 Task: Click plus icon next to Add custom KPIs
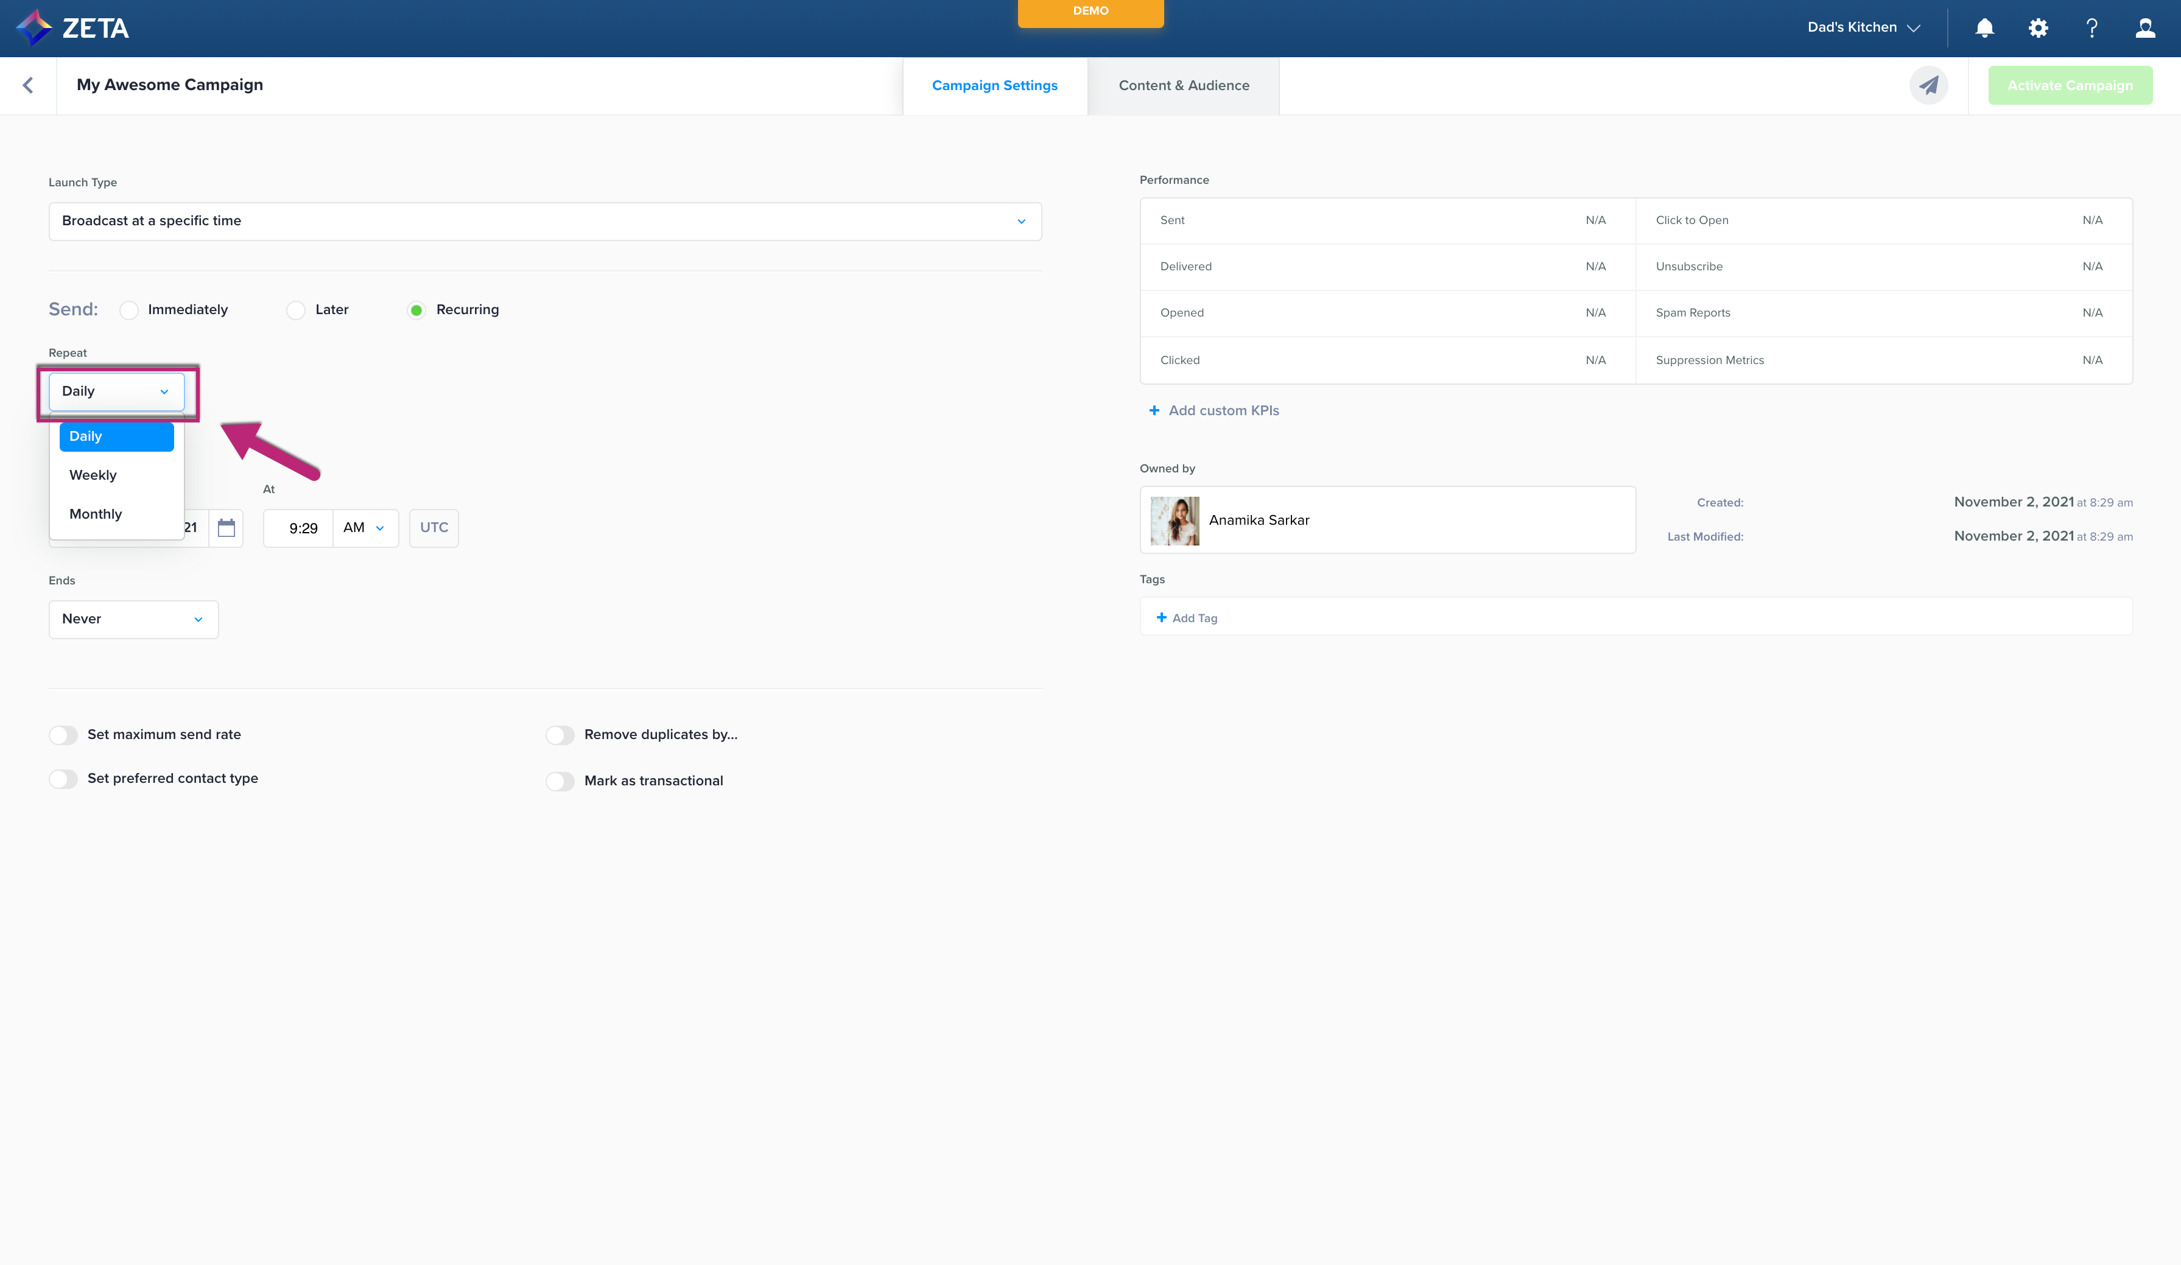tap(1154, 410)
